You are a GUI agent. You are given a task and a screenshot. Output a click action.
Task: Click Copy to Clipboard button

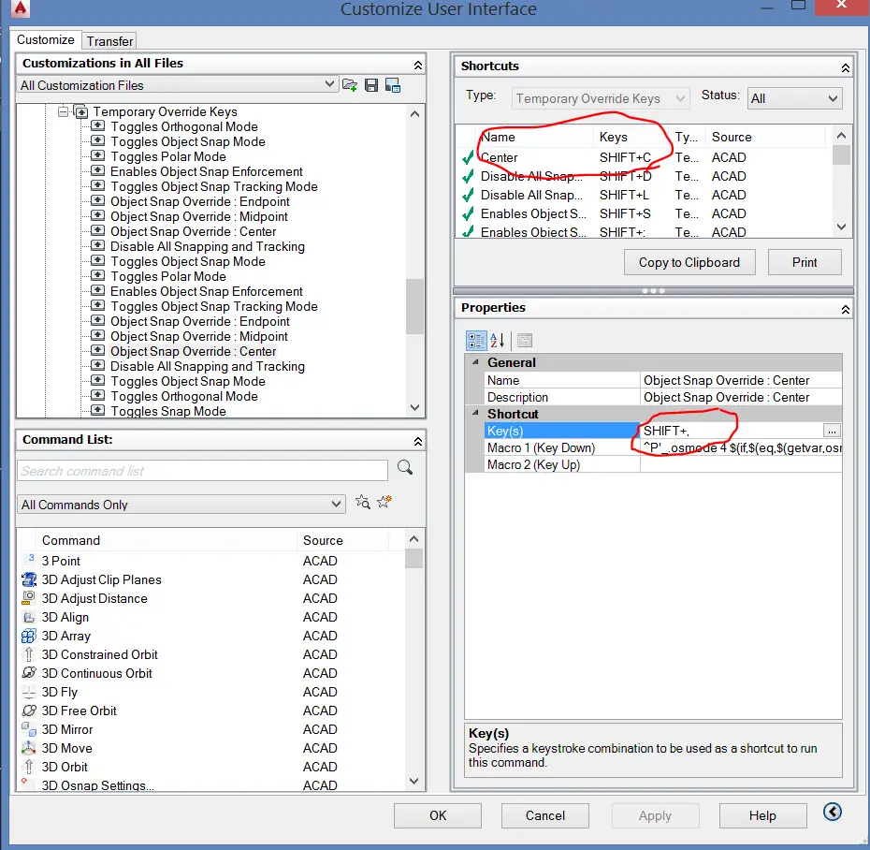tap(689, 263)
